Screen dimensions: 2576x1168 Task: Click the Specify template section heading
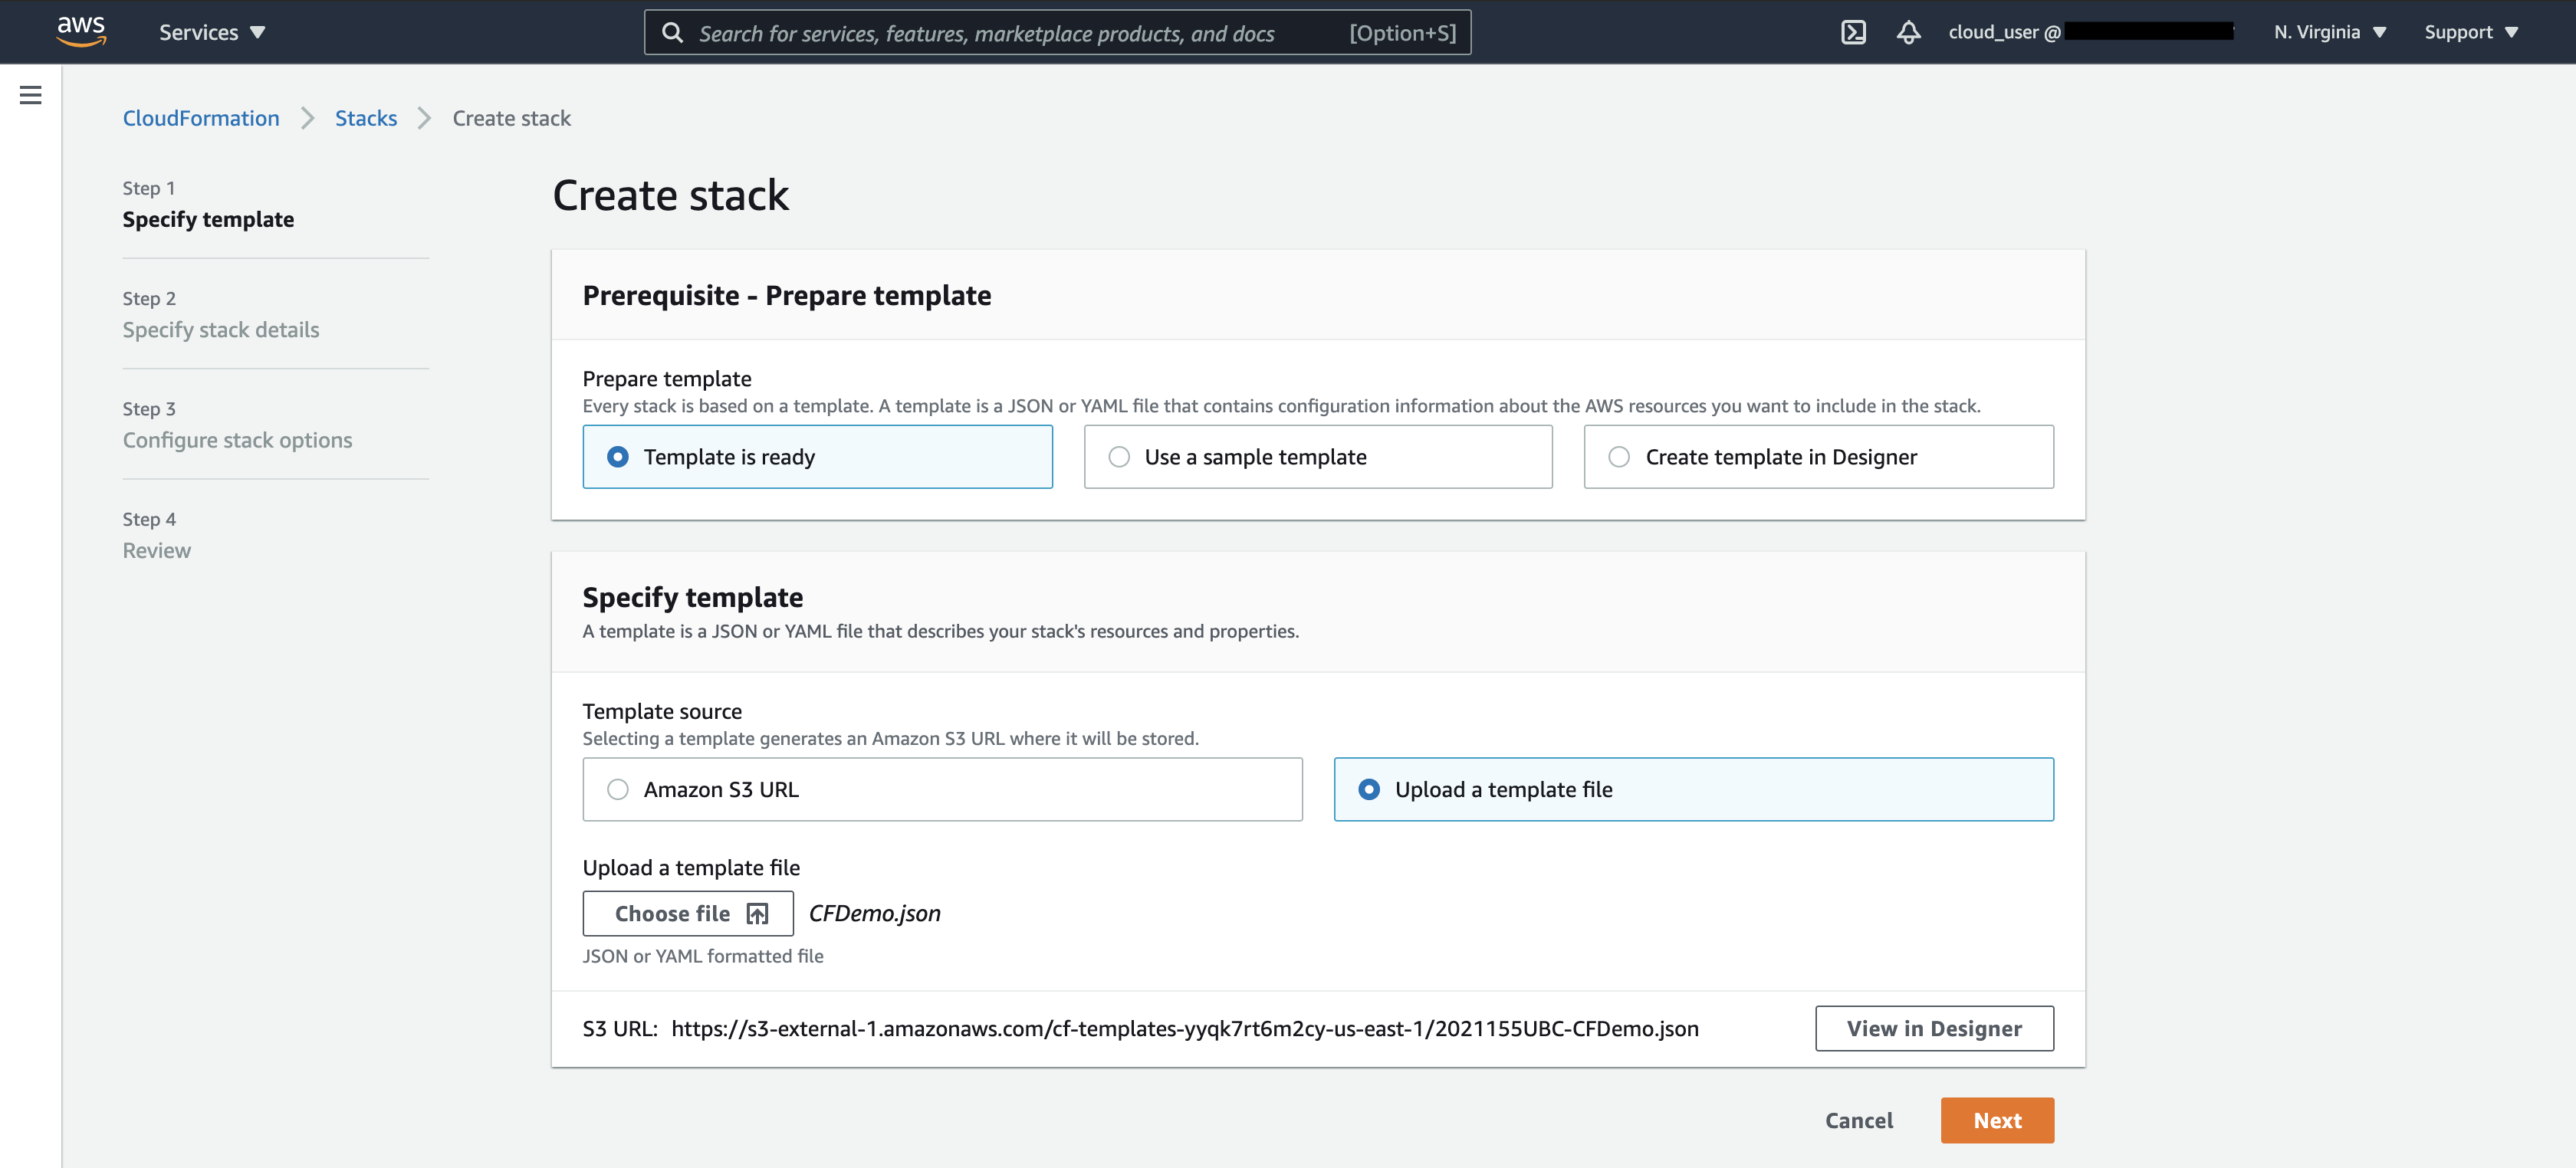692,597
